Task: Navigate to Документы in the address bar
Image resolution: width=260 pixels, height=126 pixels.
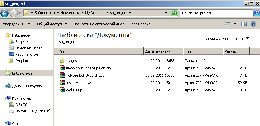Action: (70, 13)
